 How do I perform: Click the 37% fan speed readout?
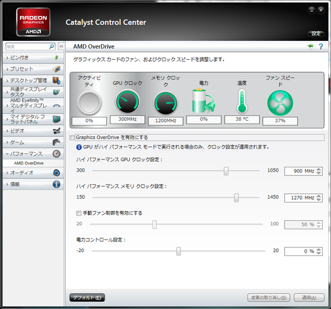click(x=280, y=121)
